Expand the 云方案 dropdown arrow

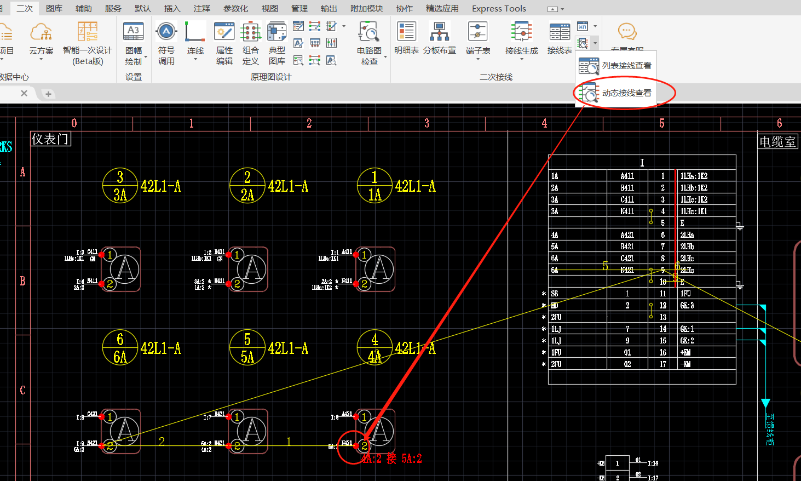41,59
